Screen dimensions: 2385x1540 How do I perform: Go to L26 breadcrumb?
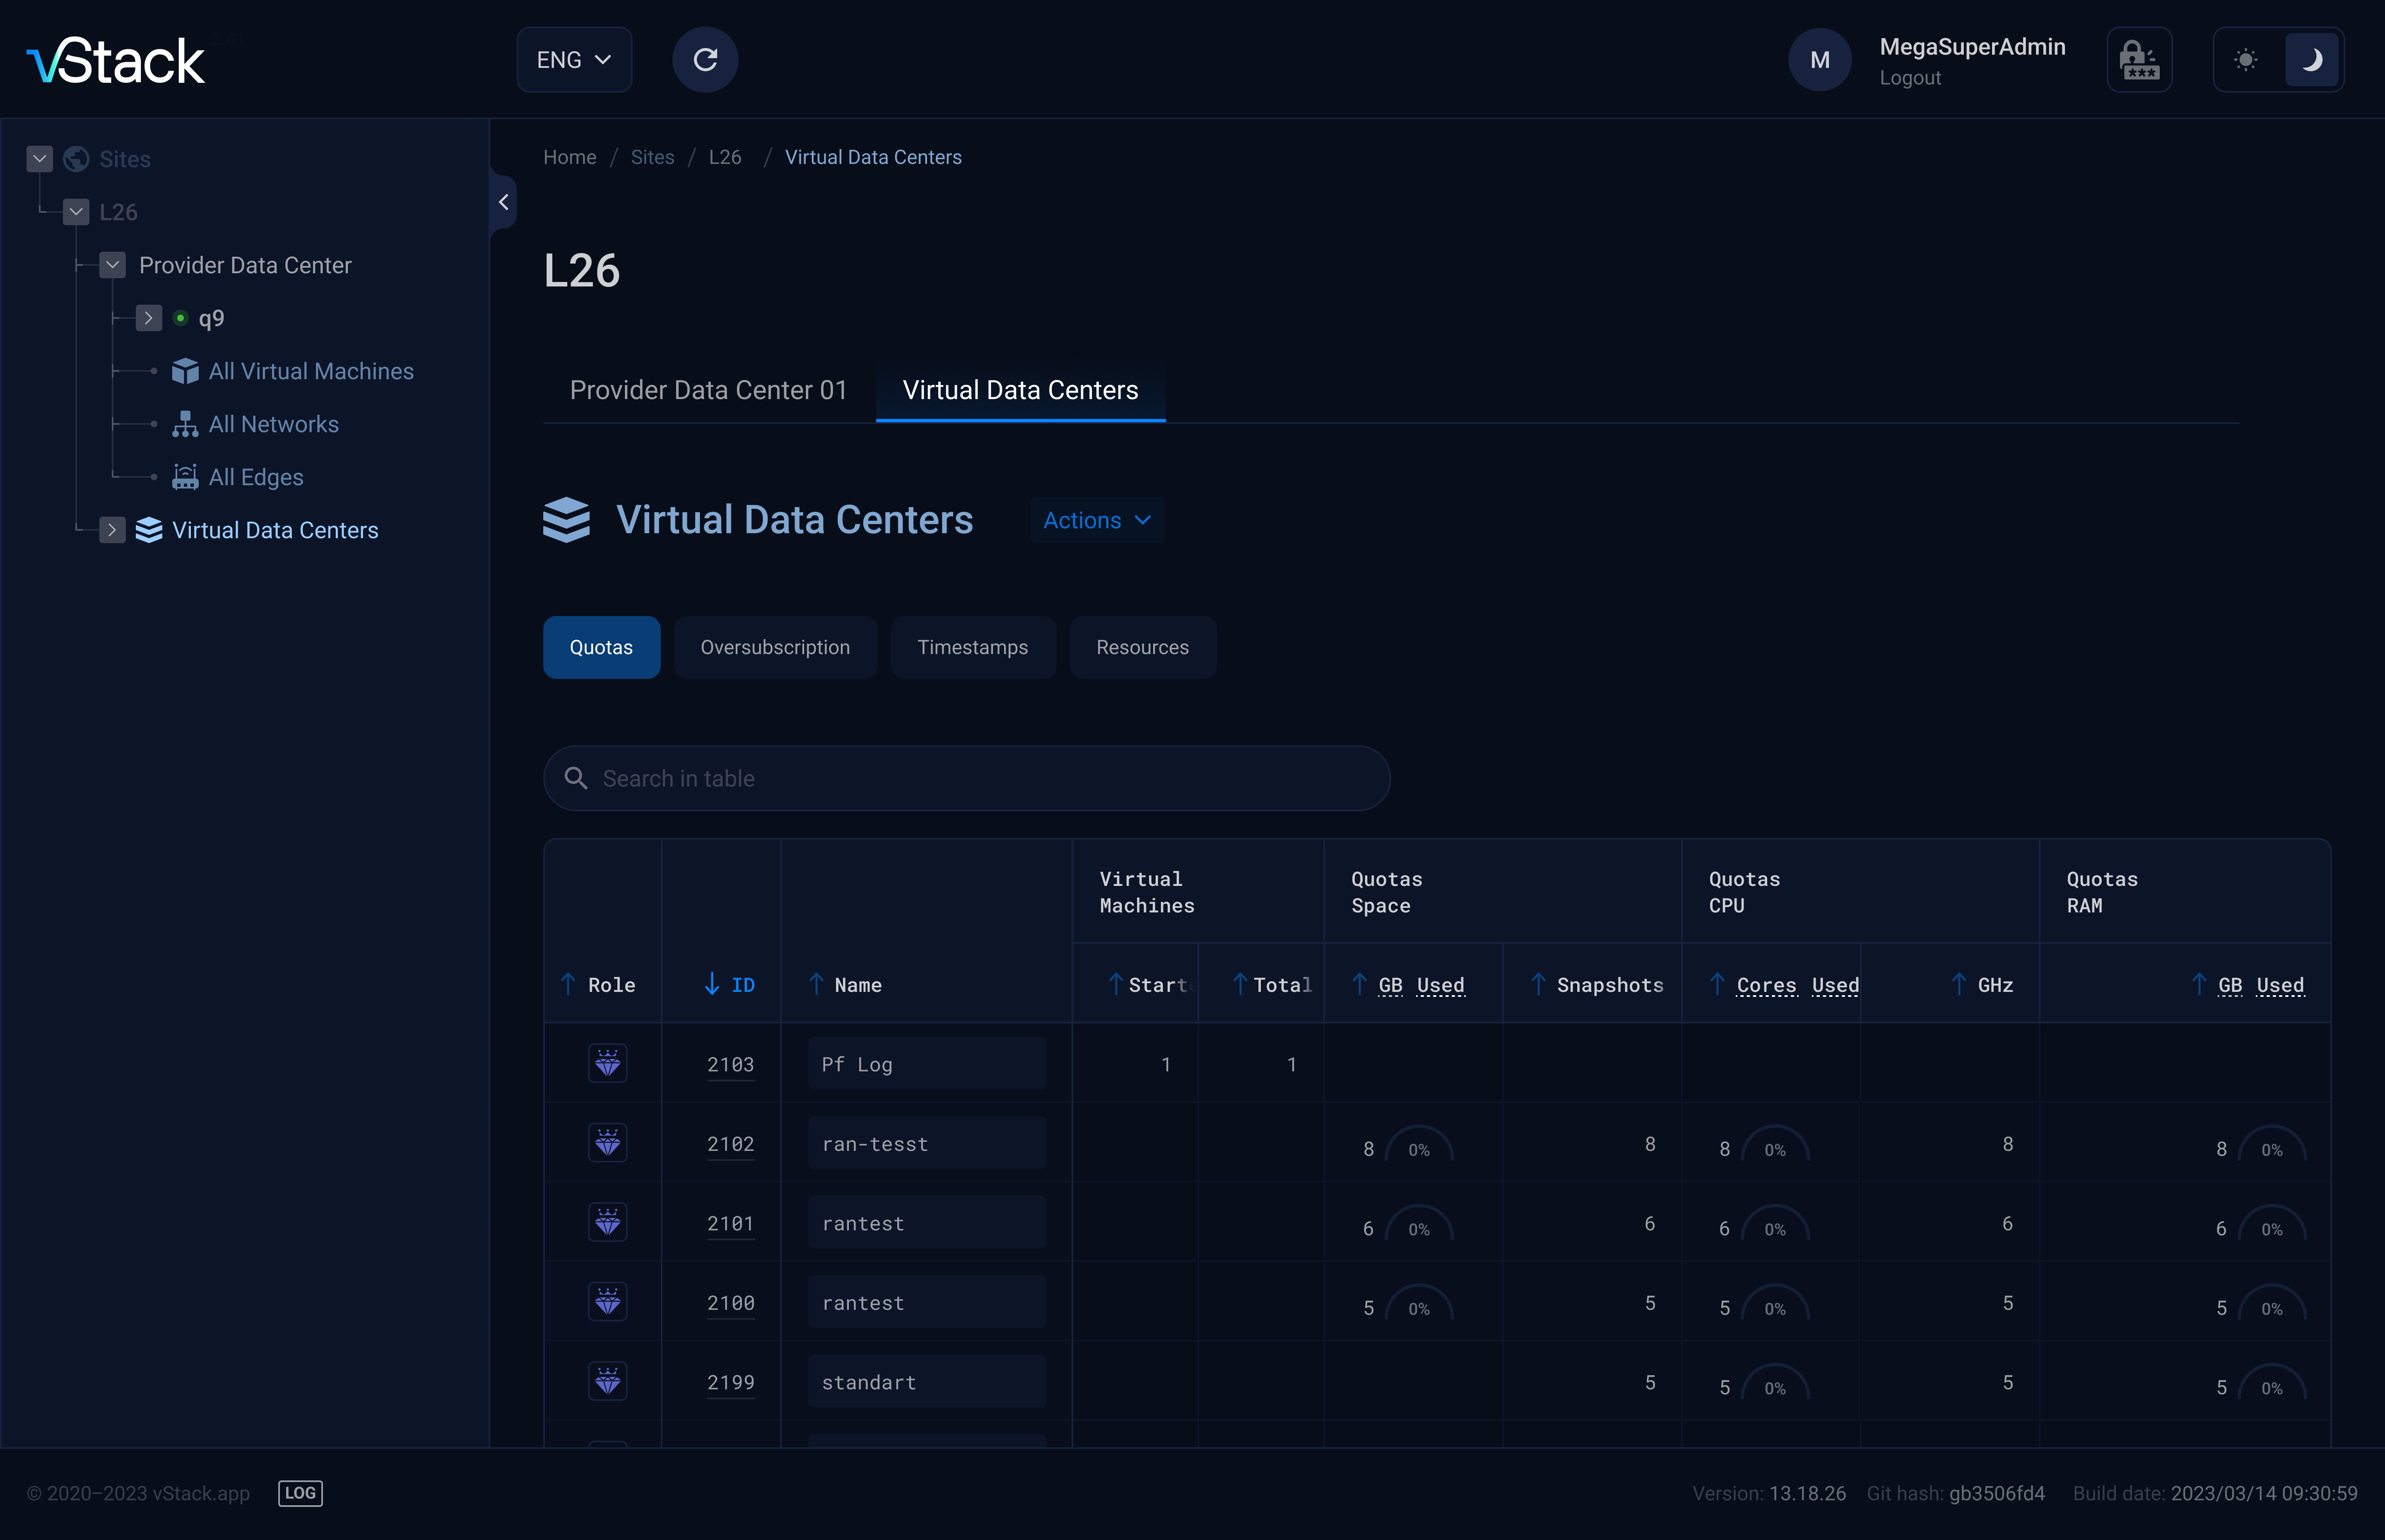pos(725,157)
